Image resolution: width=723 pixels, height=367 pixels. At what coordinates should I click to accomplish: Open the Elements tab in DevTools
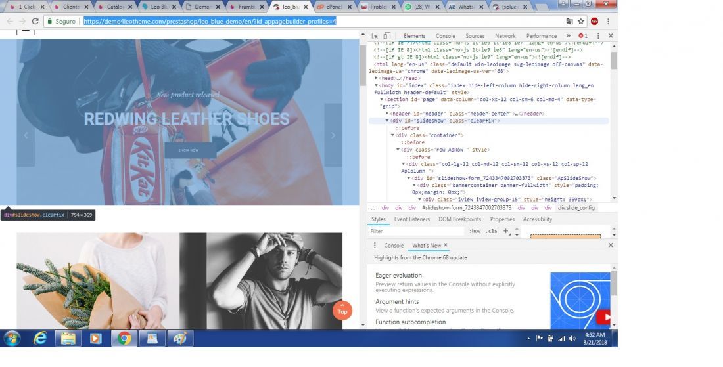[x=414, y=36]
